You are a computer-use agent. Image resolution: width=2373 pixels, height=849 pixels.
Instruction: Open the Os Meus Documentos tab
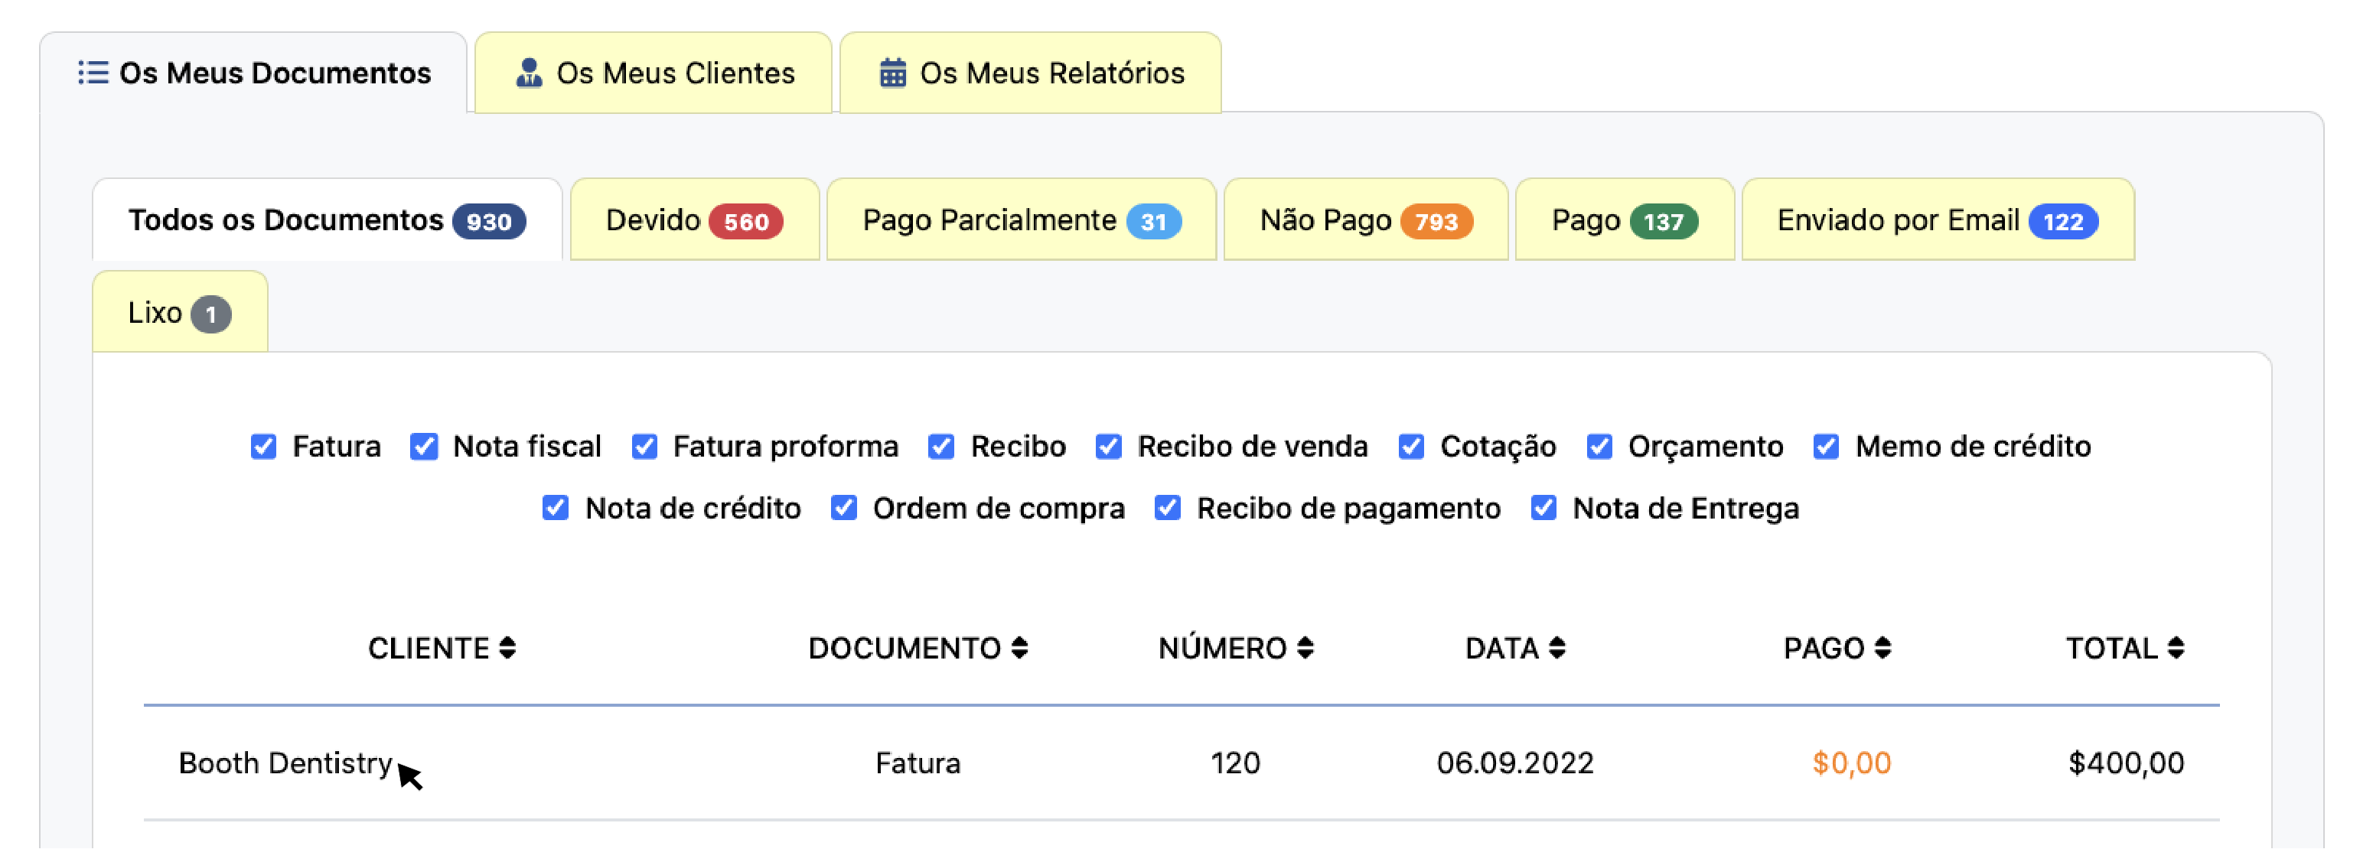pyautogui.click(x=253, y=73)
